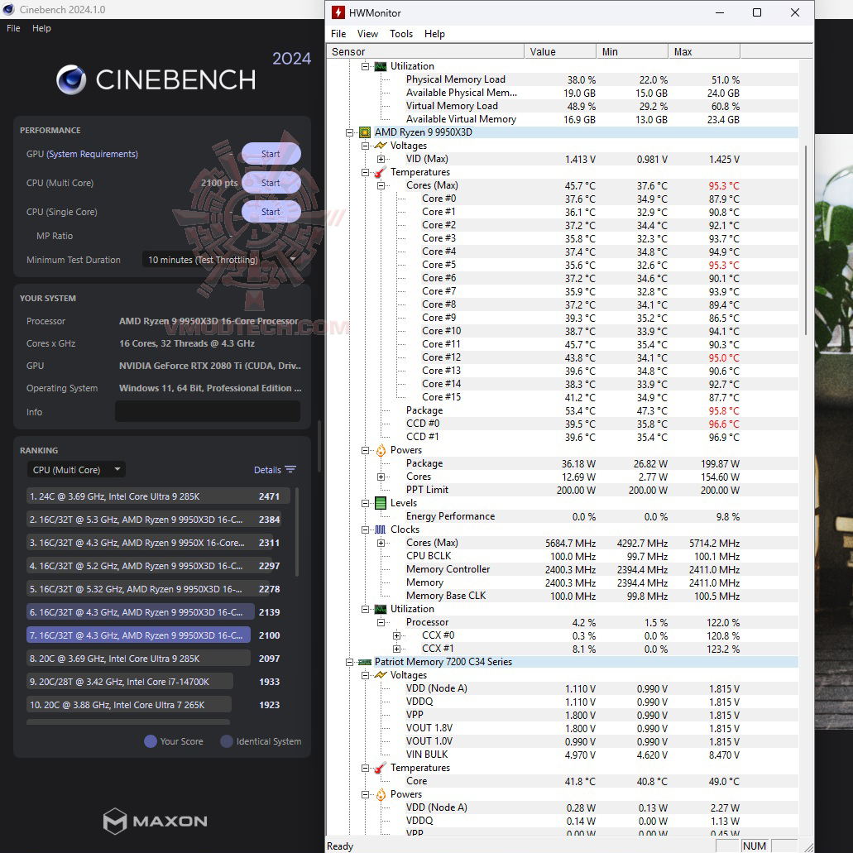Expand the VID (Max) voltage entry

tap(381, 159)
